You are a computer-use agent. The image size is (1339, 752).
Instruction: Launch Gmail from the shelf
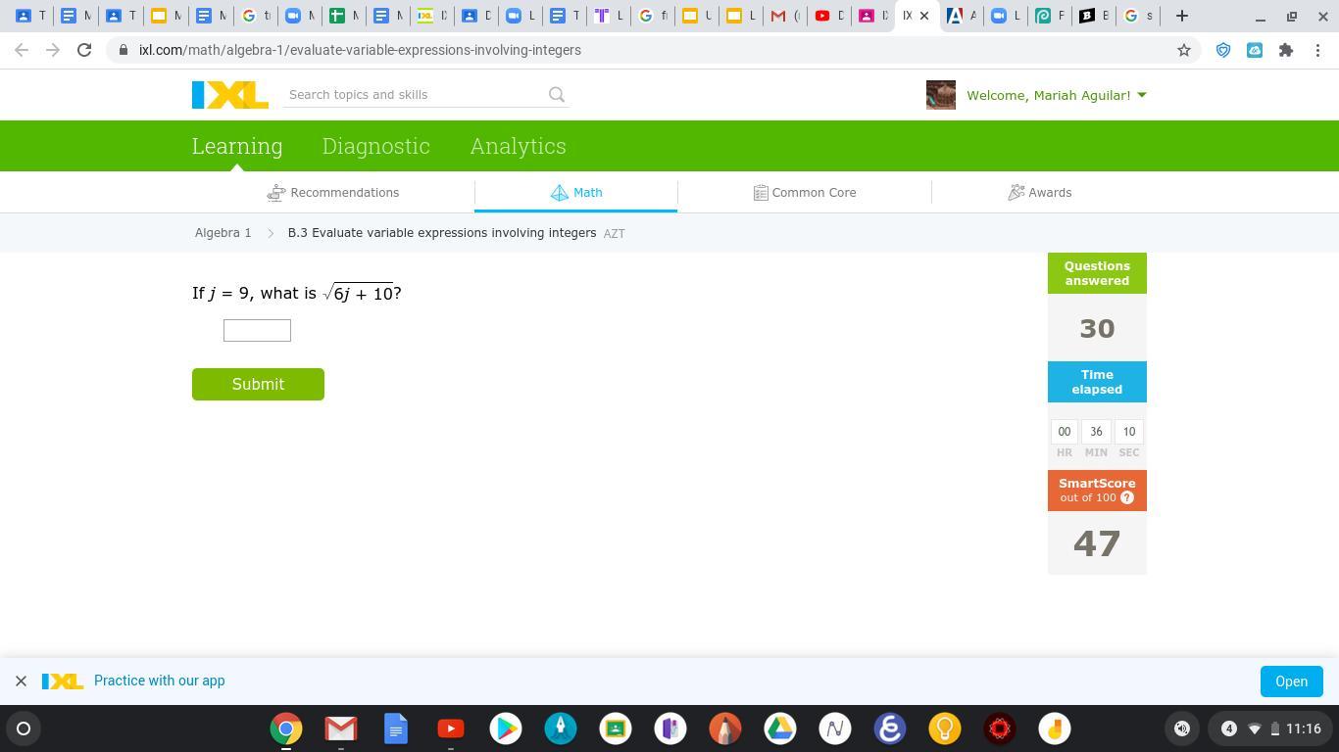(341, 728)
